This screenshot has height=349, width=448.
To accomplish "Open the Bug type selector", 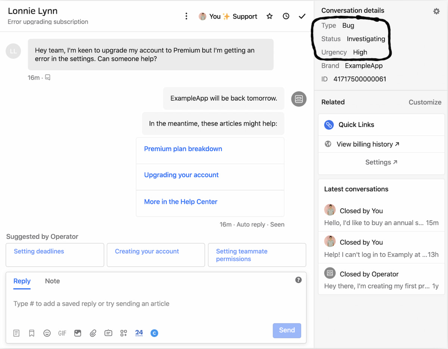I will (x=348, y=25).
